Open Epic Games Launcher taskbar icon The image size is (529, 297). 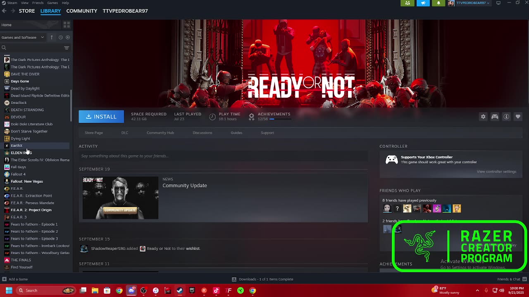[x=192, y=290]
